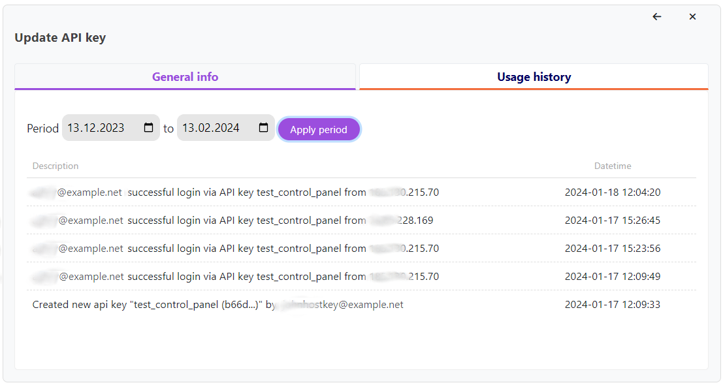Viewport: 723px width, 385px height.
Task: Click the Period label text
Action: (42, 129)
